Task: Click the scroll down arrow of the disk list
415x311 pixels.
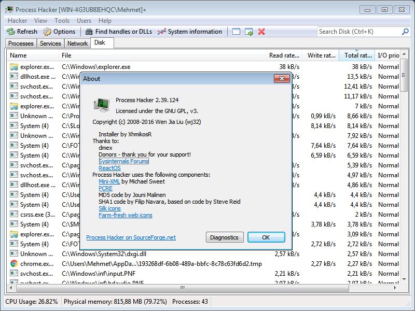Action: tap(404, 279)
